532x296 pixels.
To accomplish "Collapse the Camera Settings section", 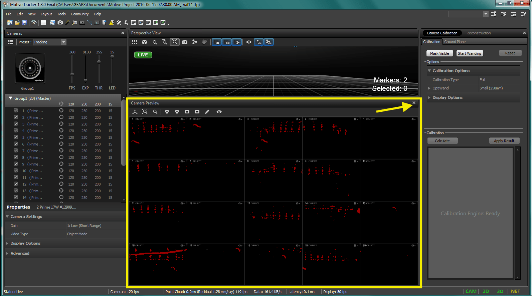I will coord(7,217).
